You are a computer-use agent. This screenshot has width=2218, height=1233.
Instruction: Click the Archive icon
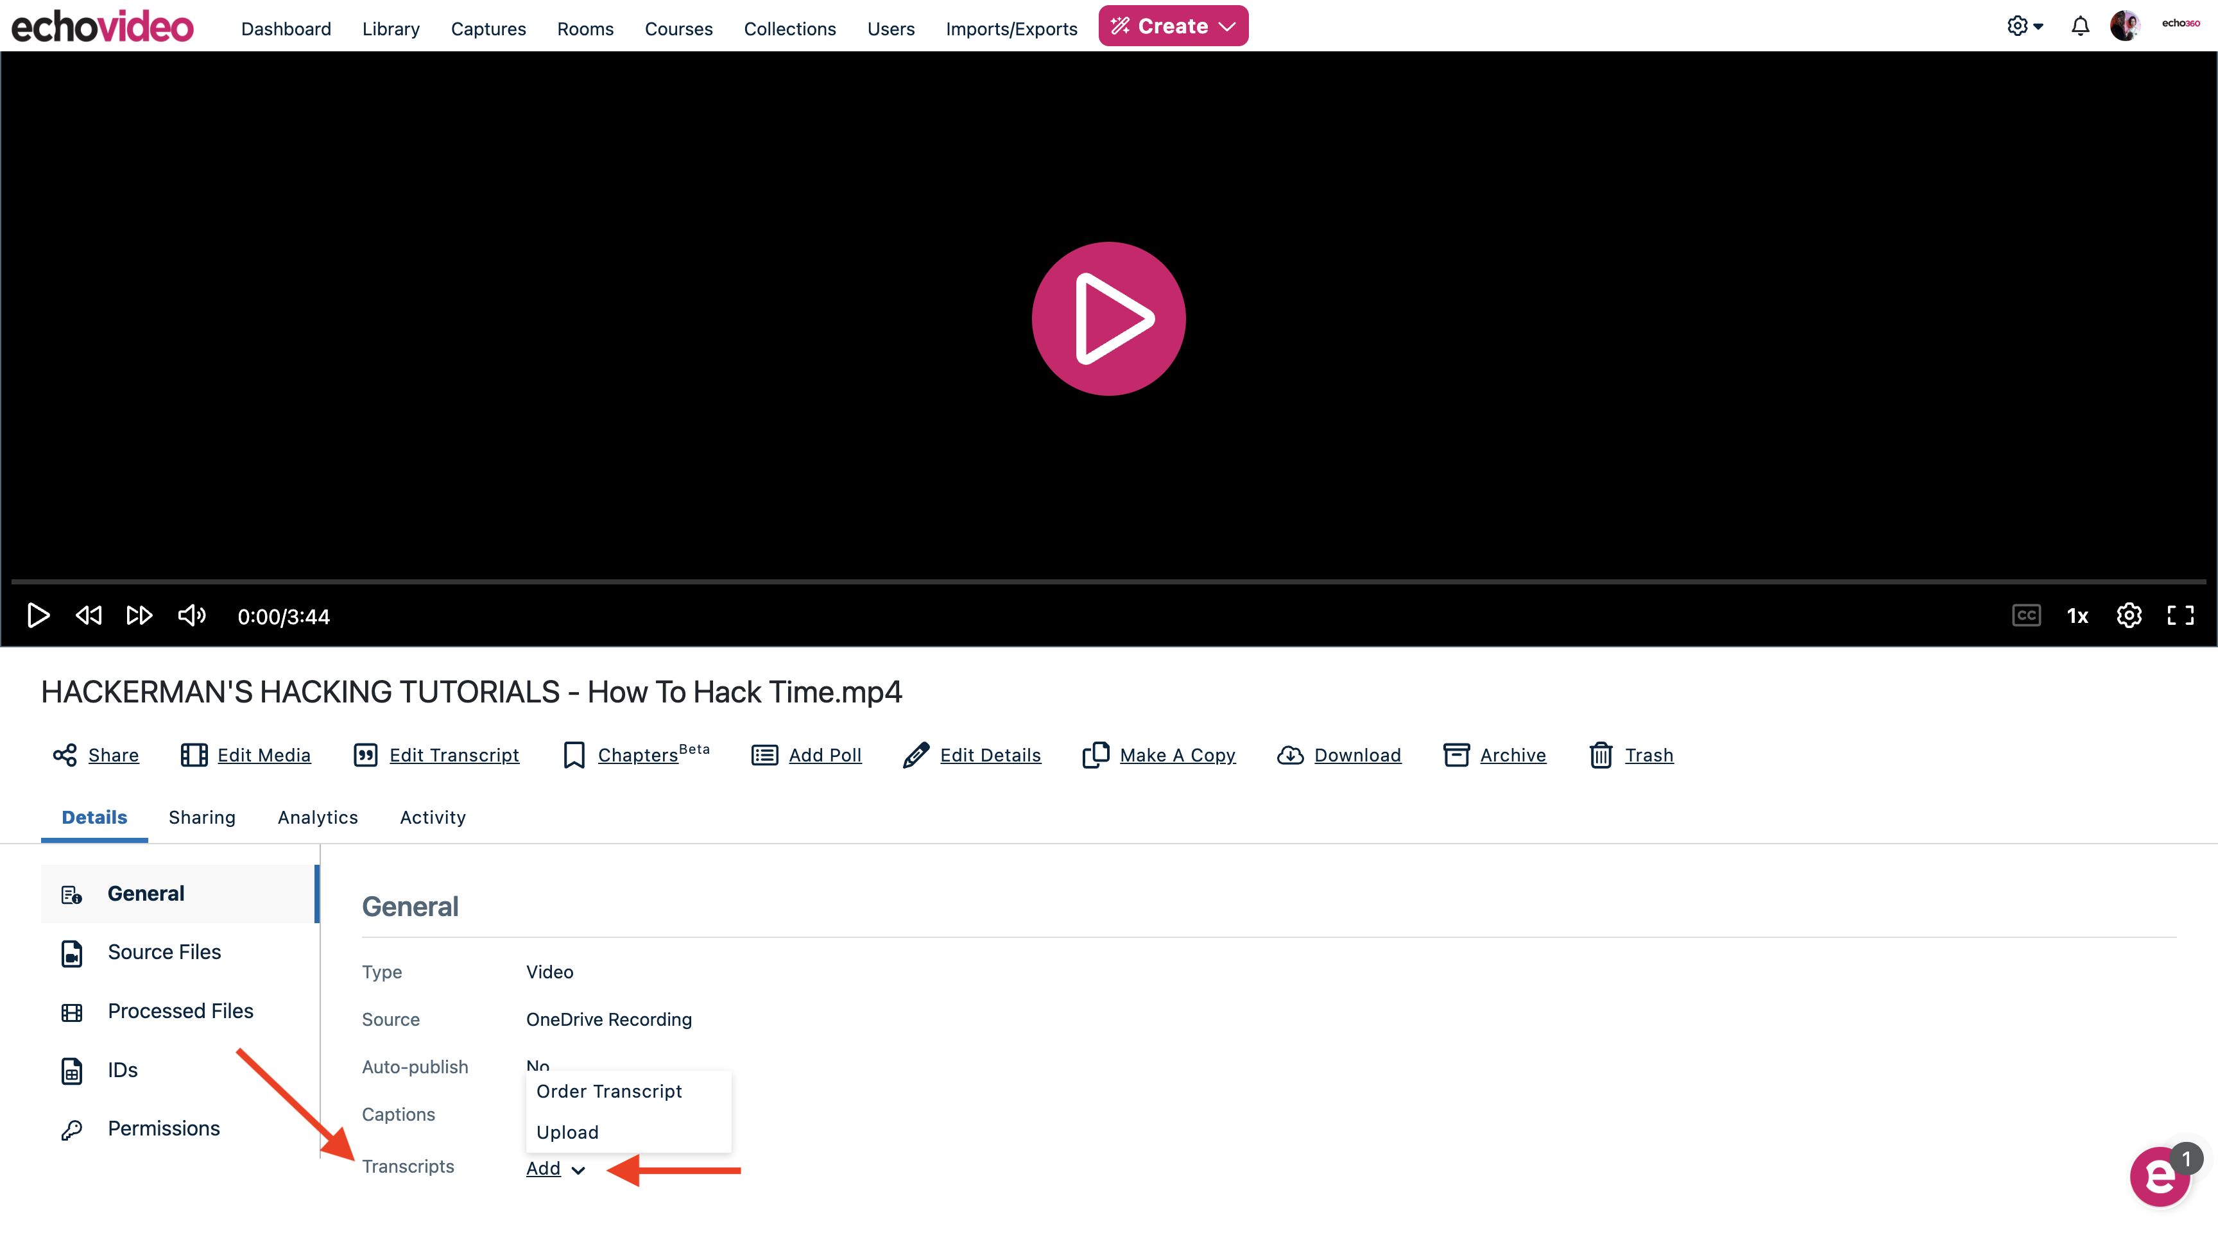tap(1456, 754)
